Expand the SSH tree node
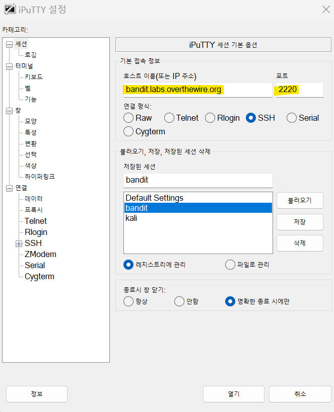Viewport: 334px width, 412px height. (19, 243)
